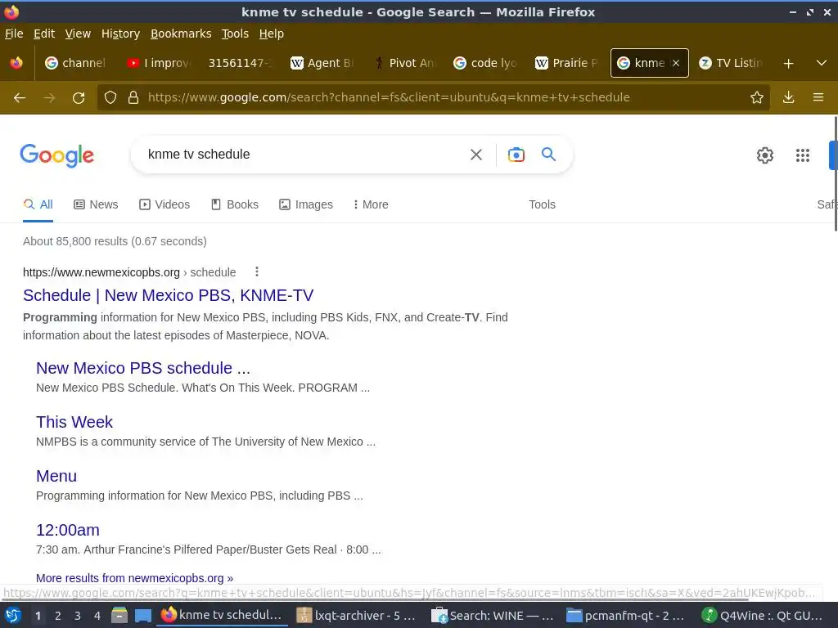Open the pcmanfm-qt taskbar window

coord(627,616)
